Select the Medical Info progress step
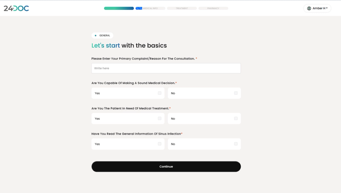 (150, 8)
